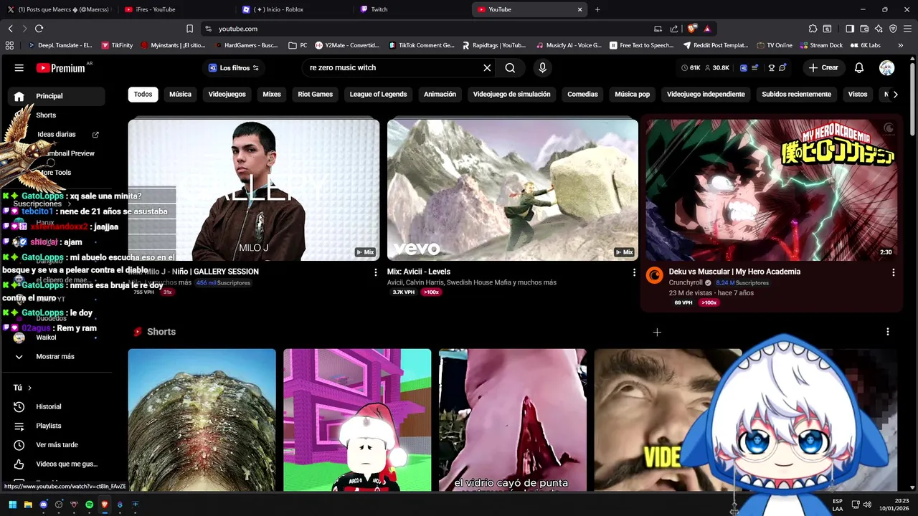Reload the page
Image resolution: width=918 pixels, height=516 pixels.
tap(39, 29)
